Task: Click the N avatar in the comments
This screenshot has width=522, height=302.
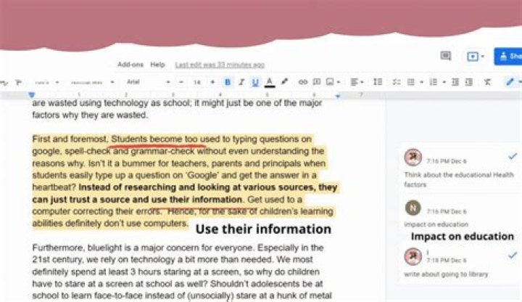Action: click(x=413, y=208)
